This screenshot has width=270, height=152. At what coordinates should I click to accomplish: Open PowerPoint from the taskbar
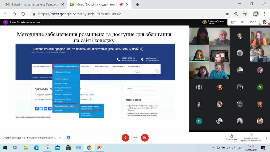coord(100,148)
